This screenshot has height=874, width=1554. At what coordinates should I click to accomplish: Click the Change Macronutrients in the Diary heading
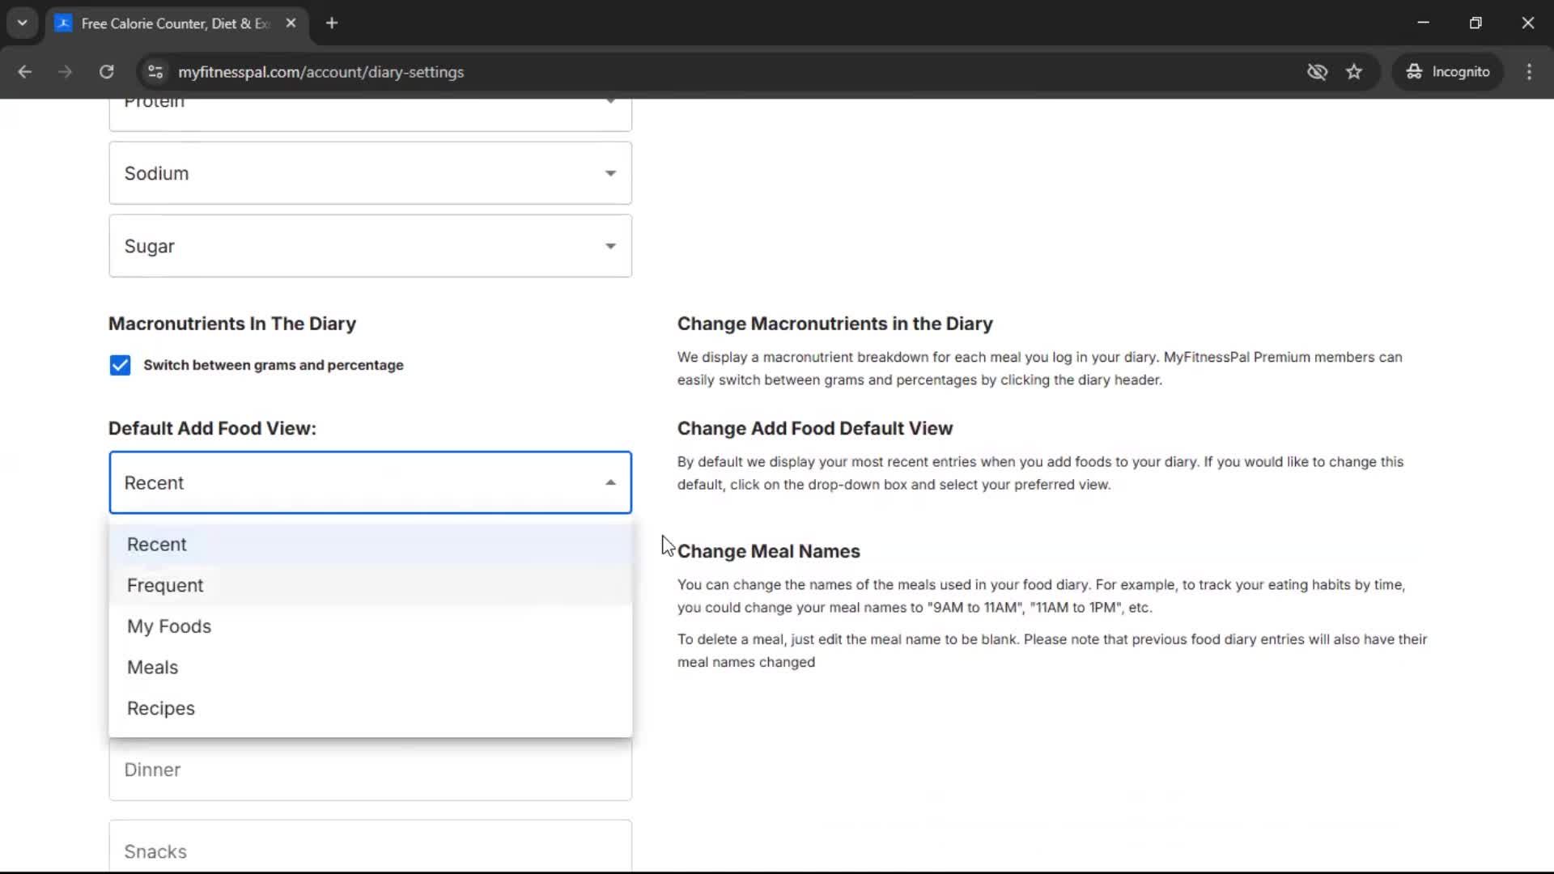click(x=834, y=324)
